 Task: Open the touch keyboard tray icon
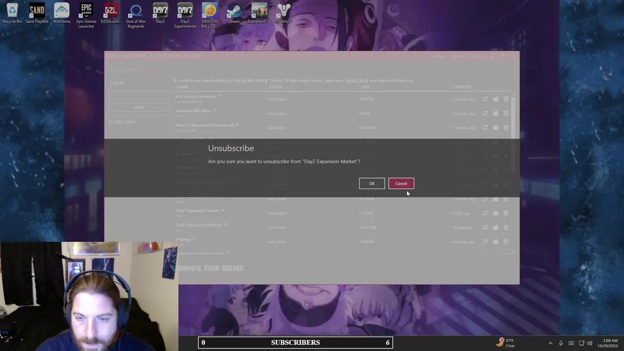point(571,343)
